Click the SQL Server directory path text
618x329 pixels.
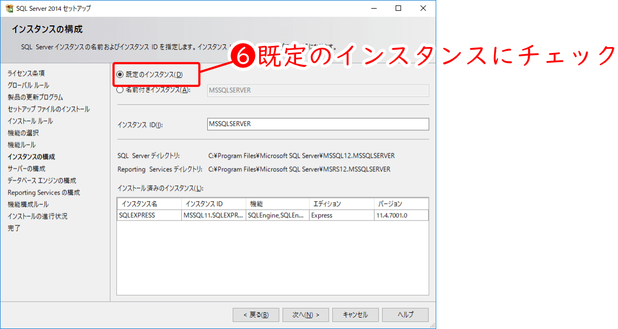coord(301,156)
